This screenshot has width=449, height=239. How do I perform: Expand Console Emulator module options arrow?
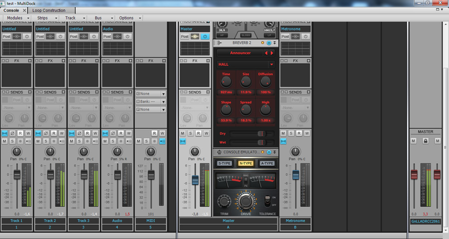point(274,152)
